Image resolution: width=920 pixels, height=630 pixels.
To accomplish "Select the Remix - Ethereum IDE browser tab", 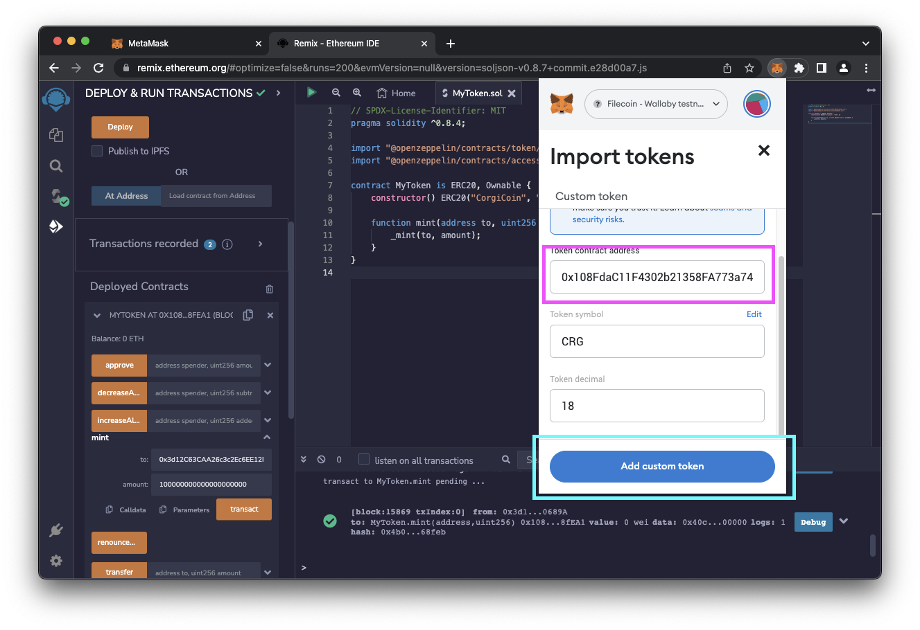I will pyautogui.click(x=351, y=43).
